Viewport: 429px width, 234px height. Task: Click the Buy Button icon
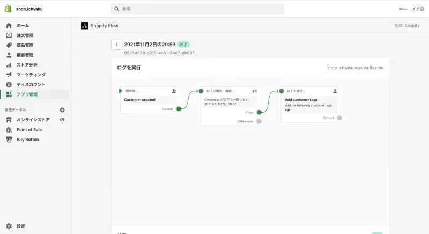(9, 140)
